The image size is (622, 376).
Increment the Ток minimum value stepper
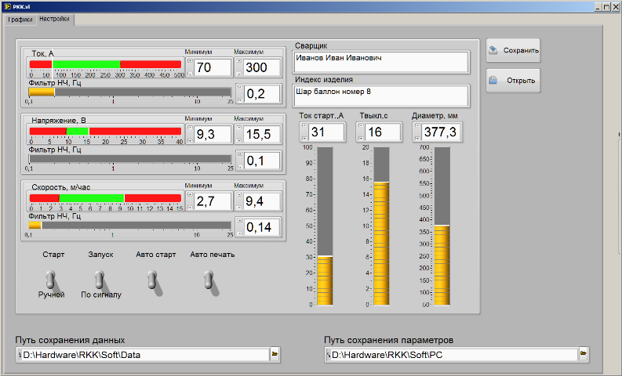(190, 61)
